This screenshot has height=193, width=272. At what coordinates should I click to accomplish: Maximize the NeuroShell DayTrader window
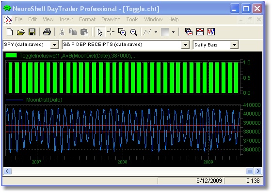click(x=246, y=9)
